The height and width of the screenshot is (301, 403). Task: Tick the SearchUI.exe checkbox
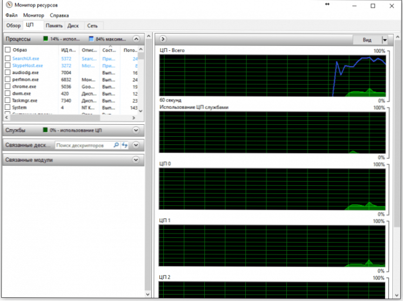pos(8,58)
